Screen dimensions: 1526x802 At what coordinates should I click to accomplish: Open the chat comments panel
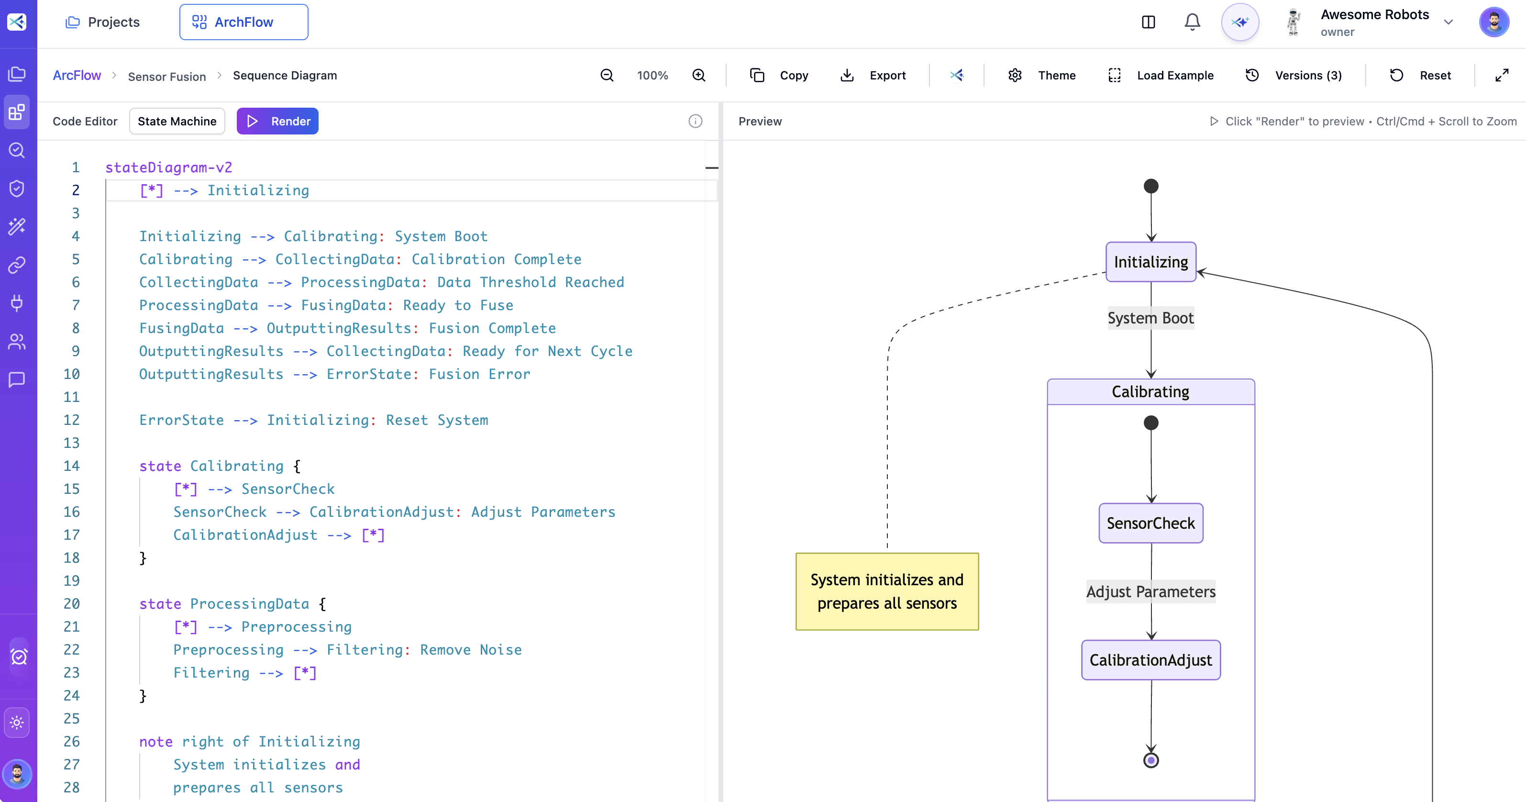tap(17, 379)
